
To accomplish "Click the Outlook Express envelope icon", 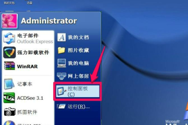I will [x=9, y=38].
